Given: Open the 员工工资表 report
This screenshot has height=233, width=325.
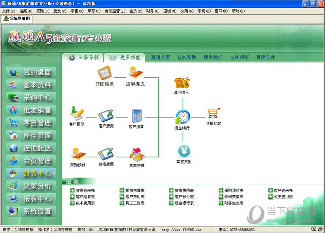Looking at the screenshot, I should pos(132,203).
